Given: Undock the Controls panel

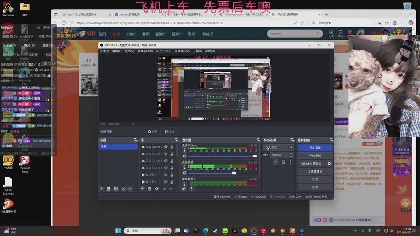Looking at the screenshot, I should [331, 140].
